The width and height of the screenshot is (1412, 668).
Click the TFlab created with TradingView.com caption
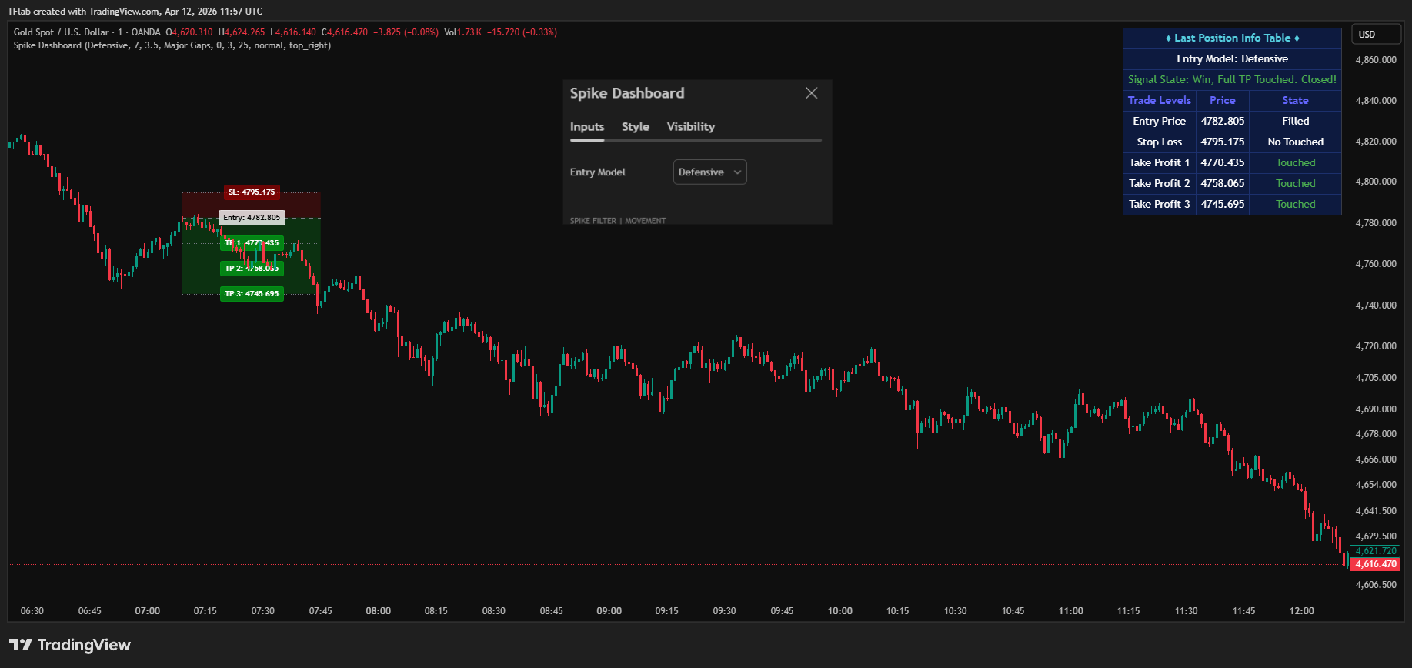pos(135,12)
